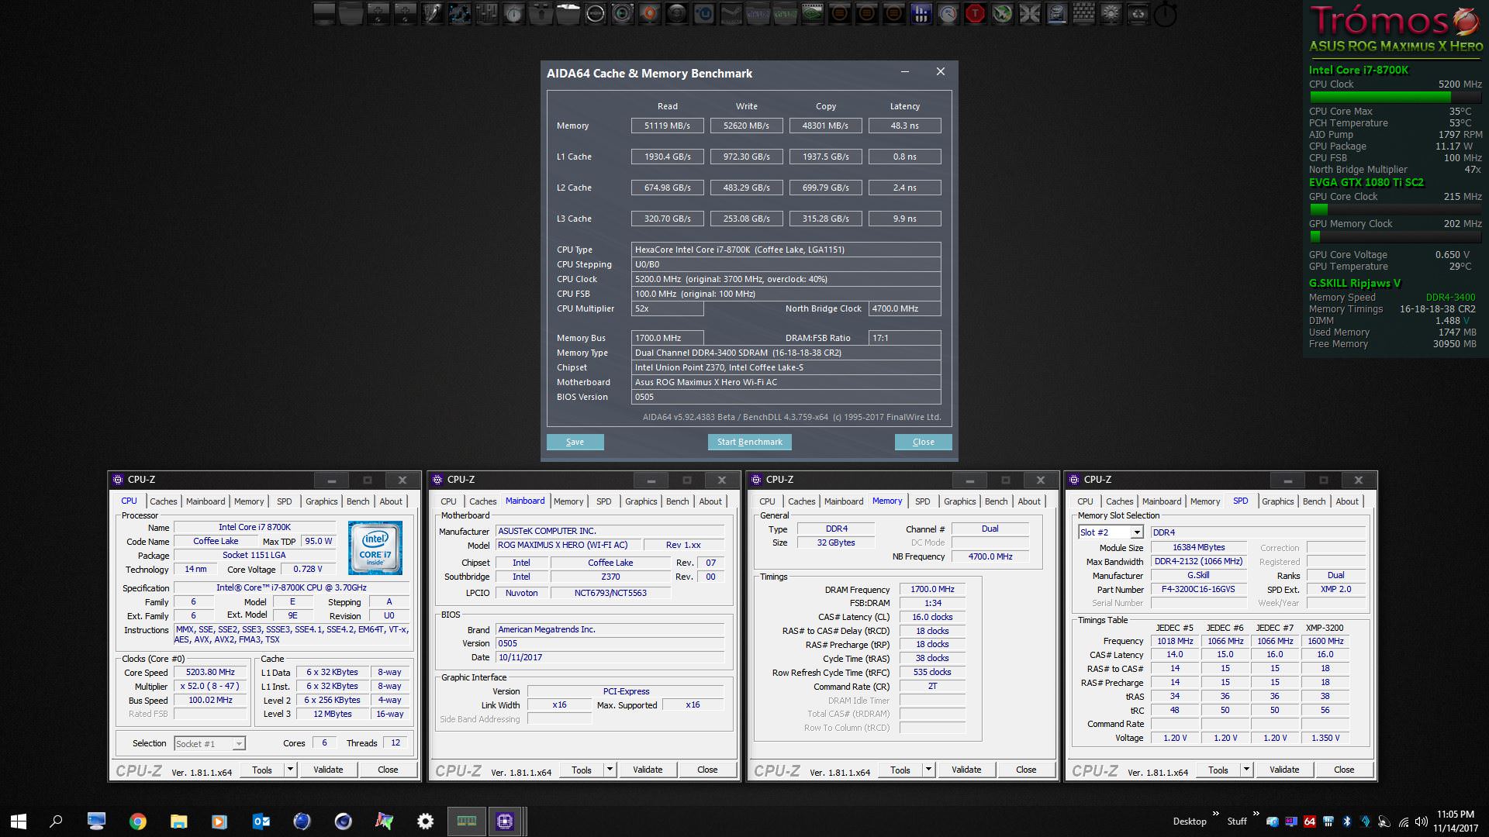Click Validate in the first CPU-Z window
This screenshot has width=1489, height=837.
(x=328, y=770)
